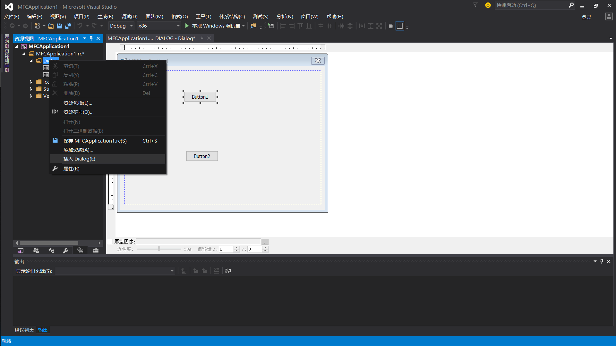Click the properties wrench icon in the resource panel
The height and width of the screenshot is (346, 616).
[x=65, y=251]
